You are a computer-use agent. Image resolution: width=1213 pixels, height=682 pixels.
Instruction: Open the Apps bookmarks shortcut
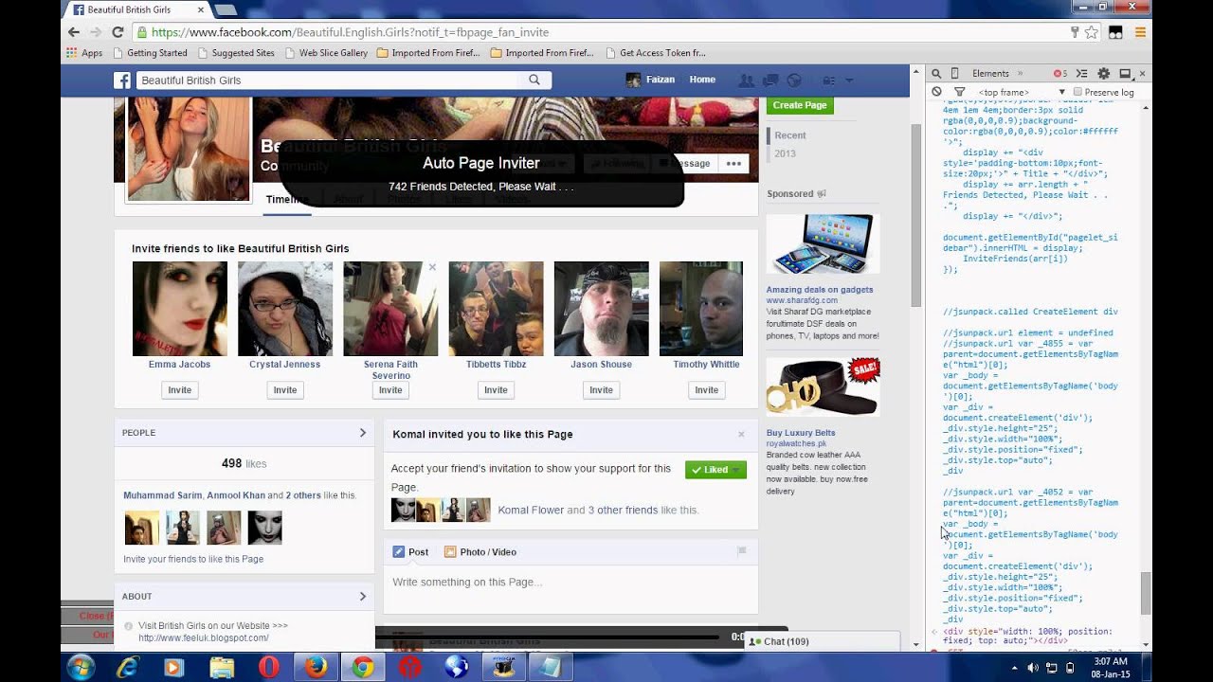pos(84,53)
